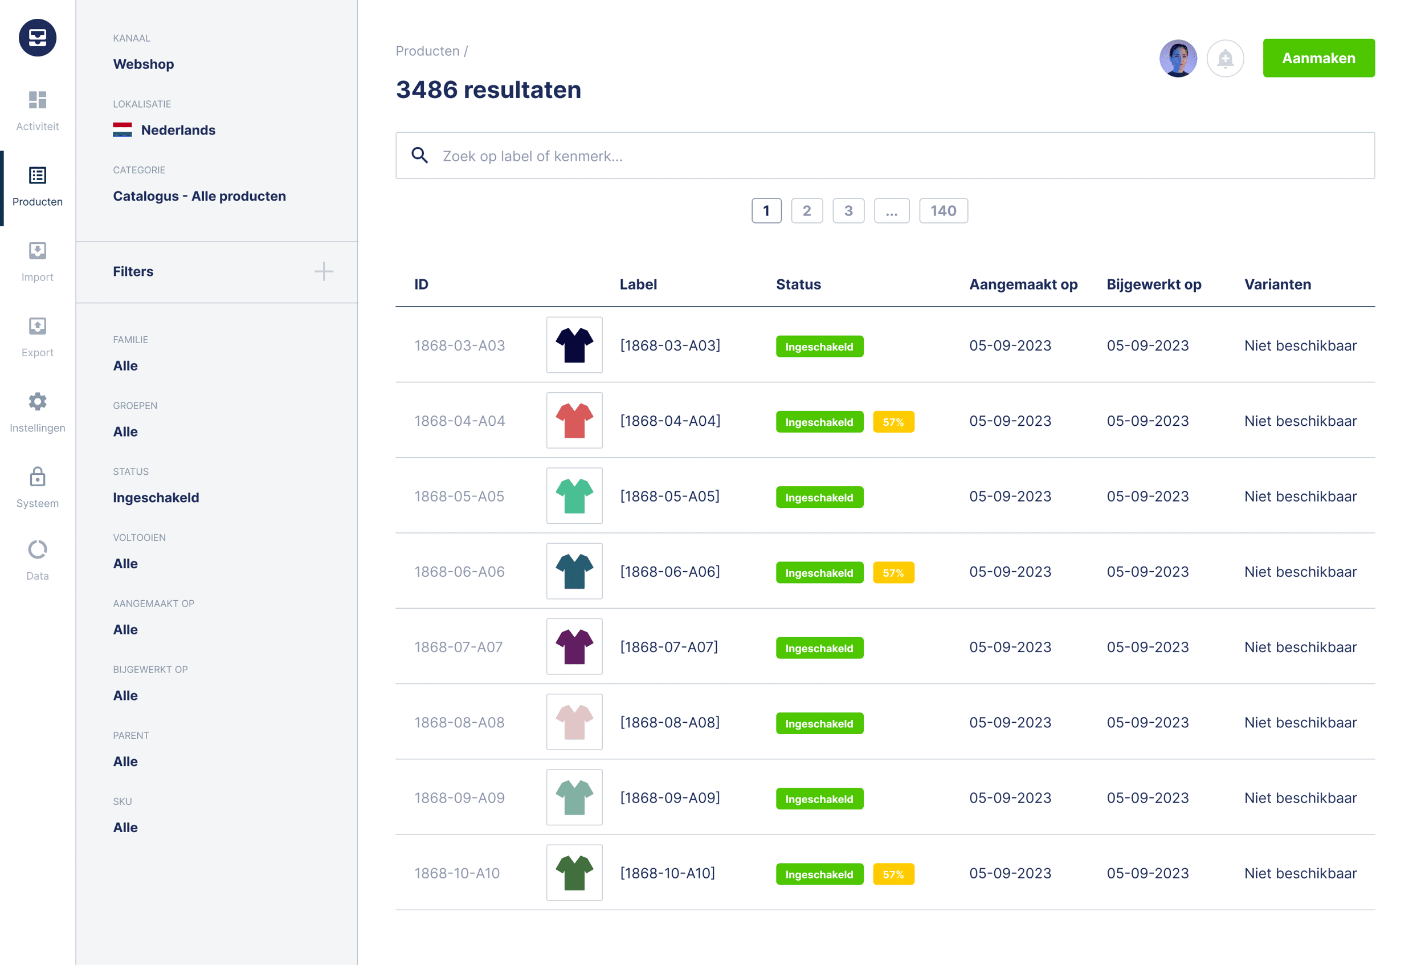
Task: Click the user avatar picture
Action: tap(1178, 58)
